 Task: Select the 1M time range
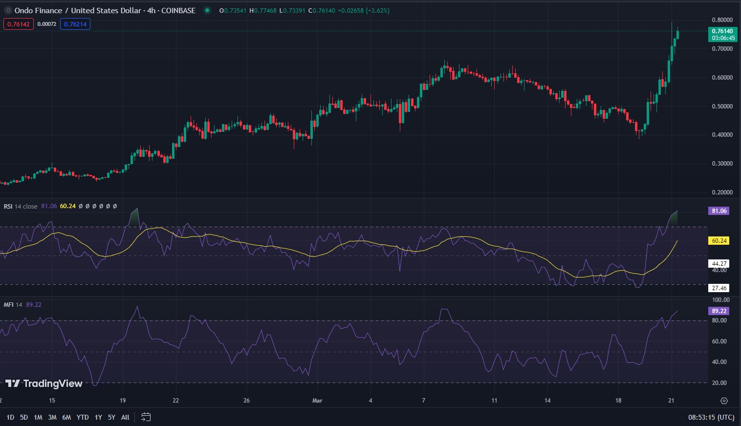(x=38, y=417)
